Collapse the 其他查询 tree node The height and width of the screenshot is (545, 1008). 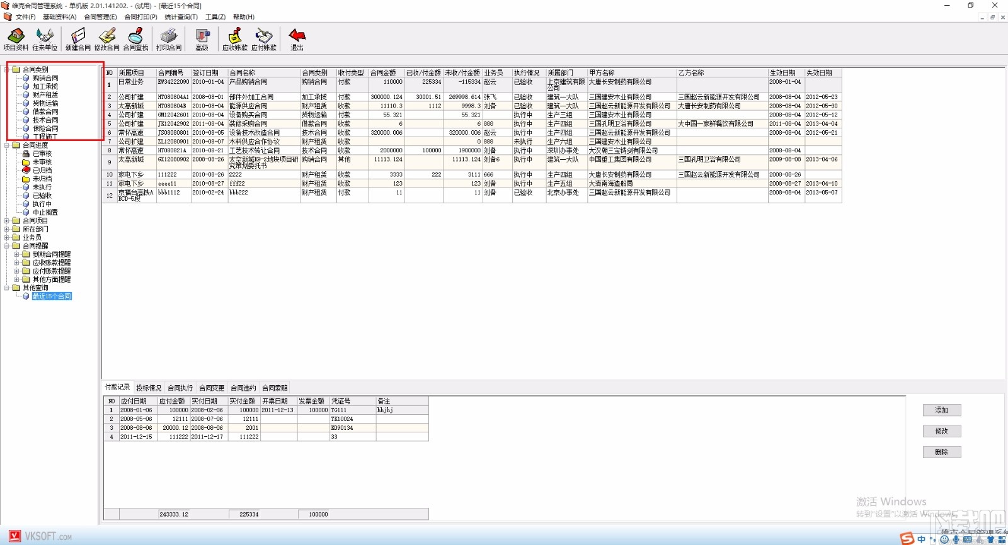coord(7,288)
